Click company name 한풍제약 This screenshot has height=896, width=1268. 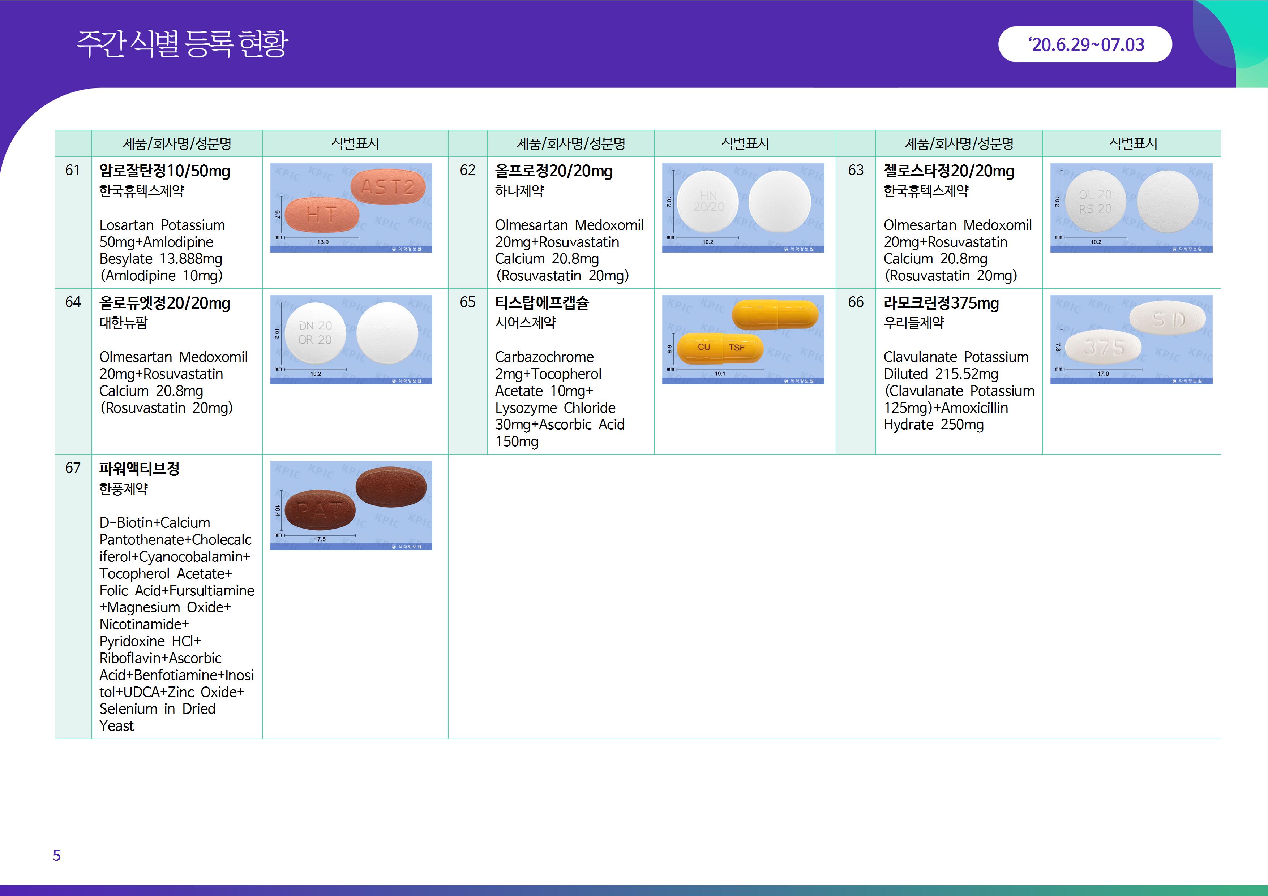point(124,488)
